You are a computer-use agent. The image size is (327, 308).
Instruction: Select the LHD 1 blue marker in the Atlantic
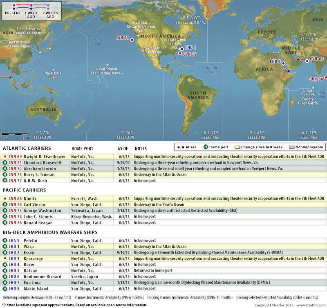tap(181, 48)
